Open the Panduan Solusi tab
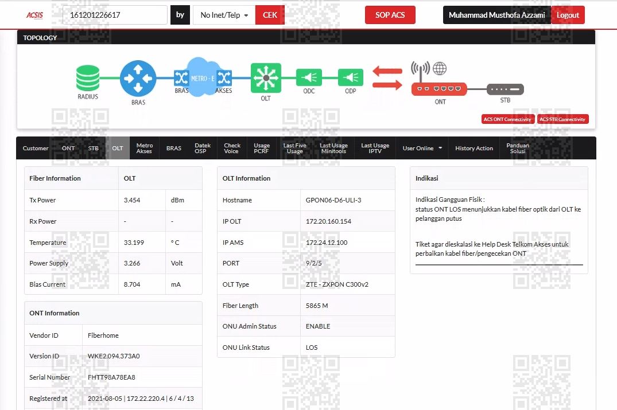617x410 pixels. tap(518, 148)
